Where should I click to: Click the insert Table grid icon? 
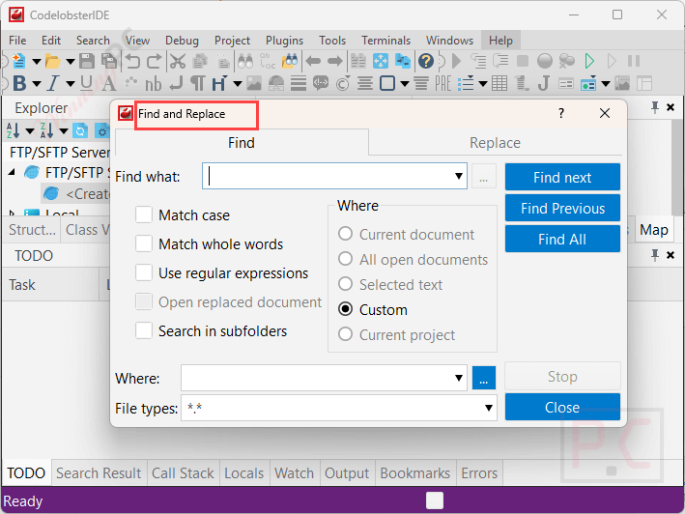[x=499, y=83]
